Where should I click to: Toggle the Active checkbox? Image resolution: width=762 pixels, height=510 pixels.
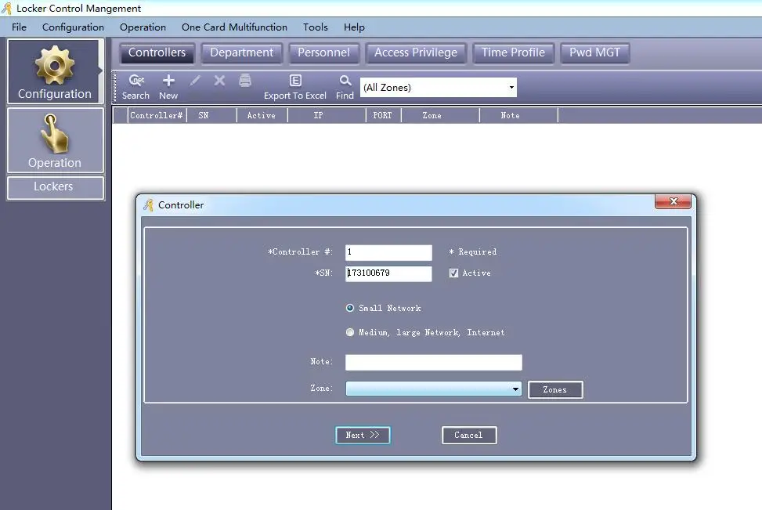pos(453,273)
